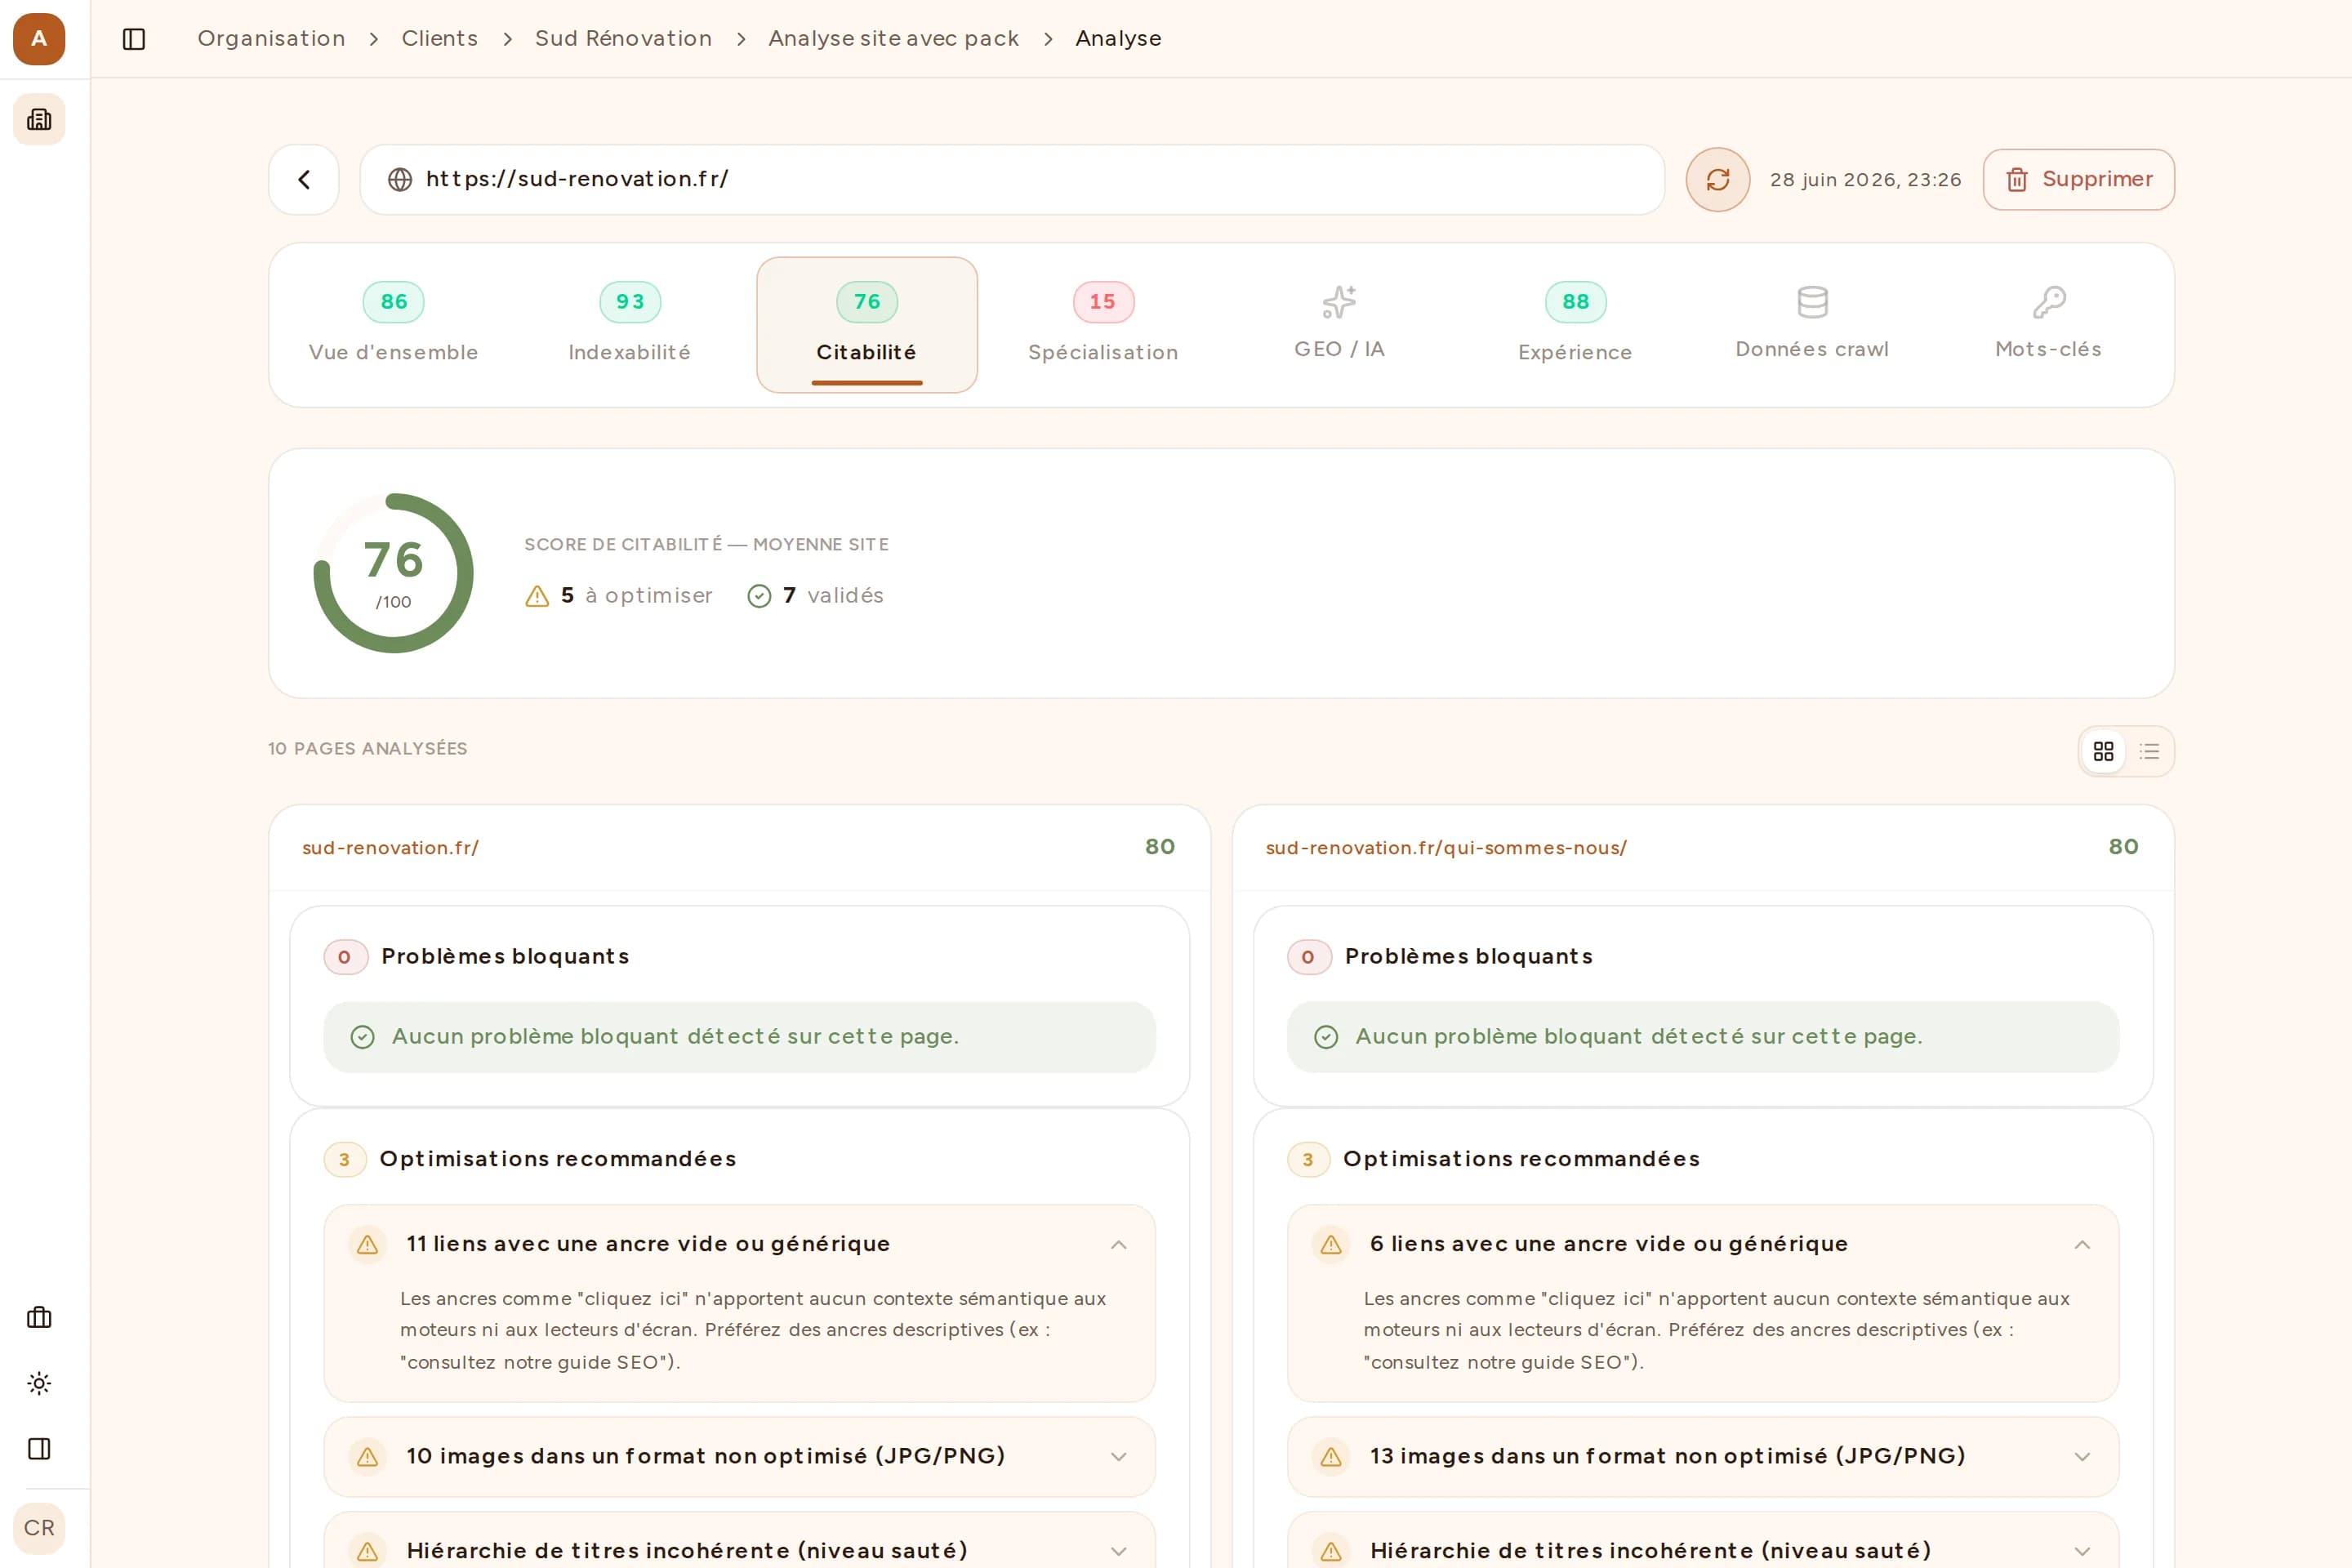Click Organisation in the breadcrumb
This screenshot has height=1568, width=2352.
271,38
